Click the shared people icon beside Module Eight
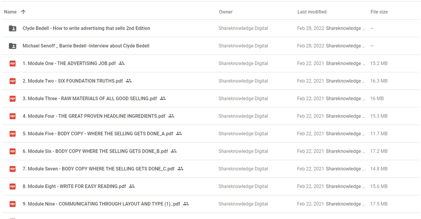The height and width of the screenshot is (219, 421). coord(132,186)
